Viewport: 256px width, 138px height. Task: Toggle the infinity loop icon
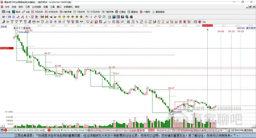click(x=204, y=22)
